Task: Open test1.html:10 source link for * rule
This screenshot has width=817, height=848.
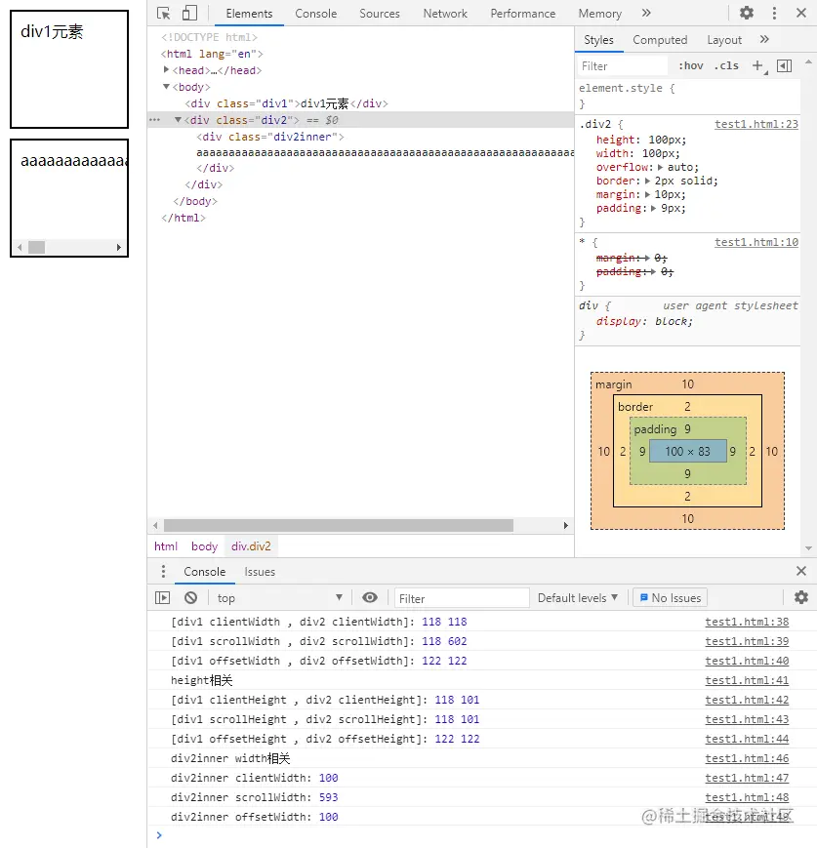Action: point(756,242)
